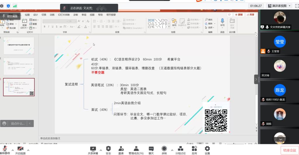Click the red 结束会议 button
Viewport: 299px width, 155px height.
[x=289, y=150]
